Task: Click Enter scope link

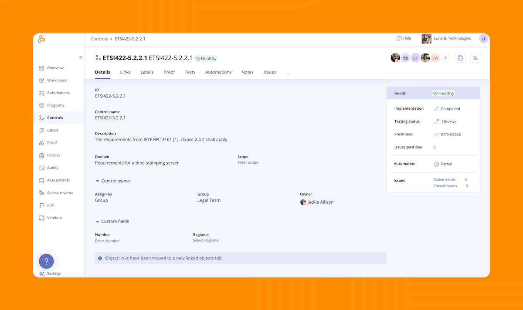Action: click(x=248, y=162)
